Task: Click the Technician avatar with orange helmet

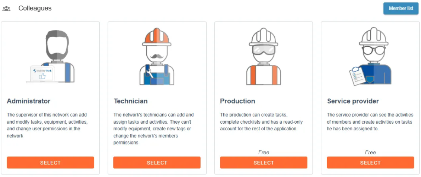Action: pos(157,56)
